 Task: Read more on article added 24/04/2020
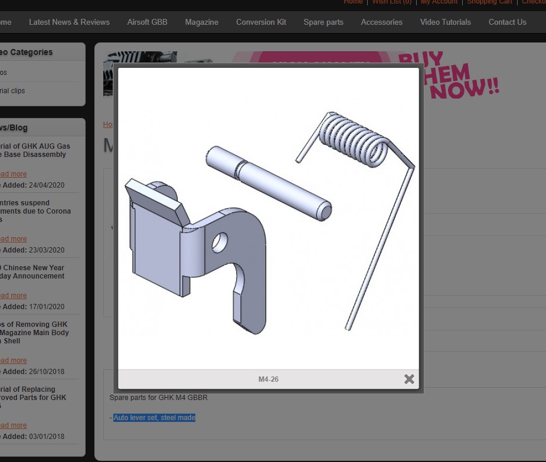(13, 174)
